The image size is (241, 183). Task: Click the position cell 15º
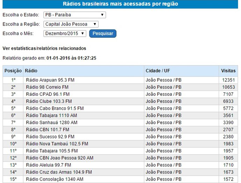13,179
